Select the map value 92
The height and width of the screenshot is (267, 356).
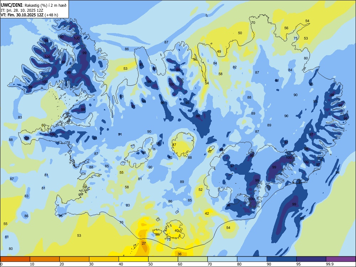[x=170, y=157]
